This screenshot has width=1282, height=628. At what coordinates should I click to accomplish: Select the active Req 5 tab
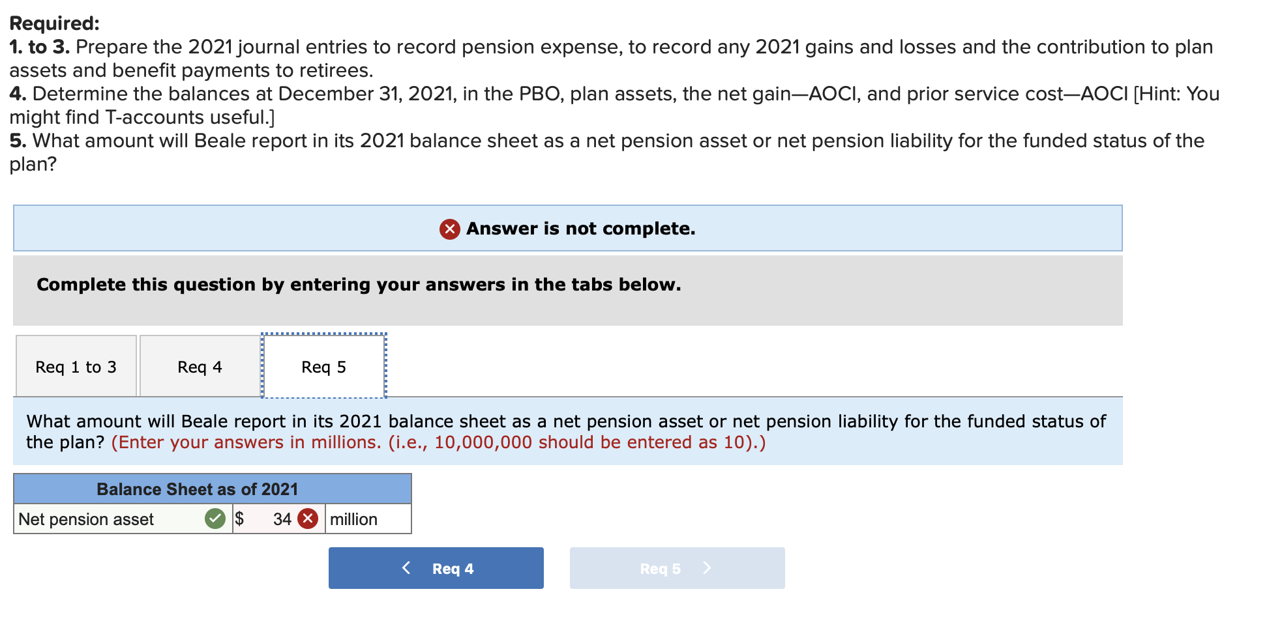(323, 366)
